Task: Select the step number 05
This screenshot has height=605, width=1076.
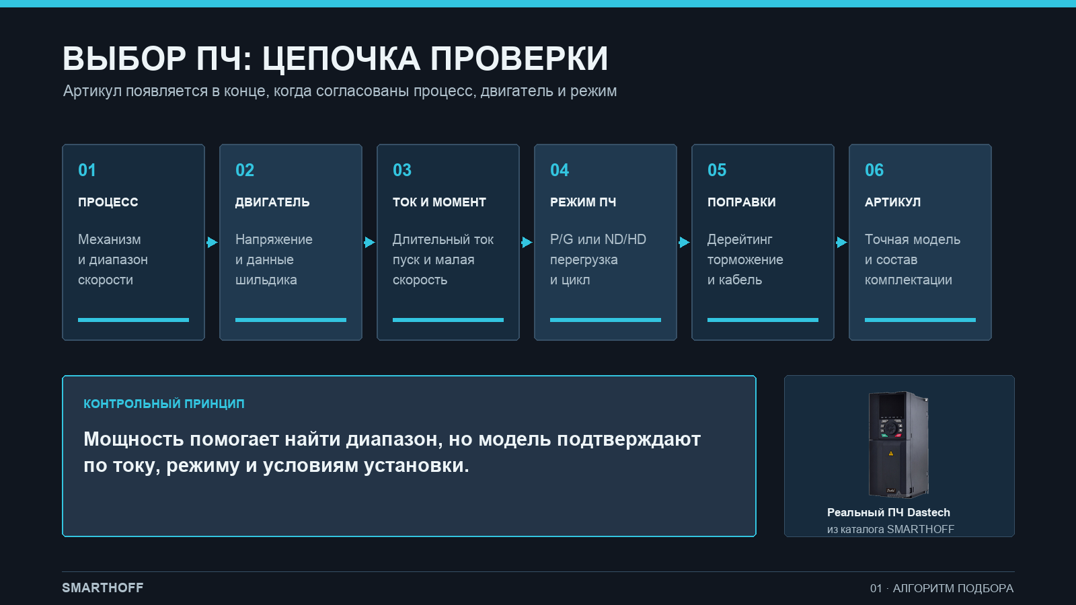Action: click(x=717, y=170)
